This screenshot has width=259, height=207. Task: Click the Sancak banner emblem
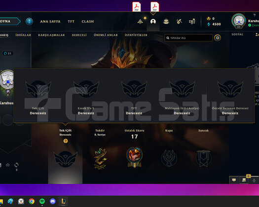(203, 159)
